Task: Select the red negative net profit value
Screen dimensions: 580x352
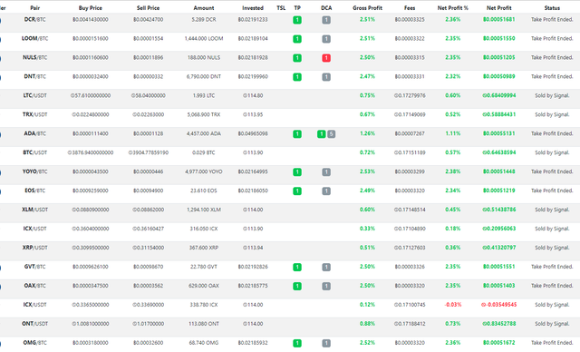Action: [498, 305]
